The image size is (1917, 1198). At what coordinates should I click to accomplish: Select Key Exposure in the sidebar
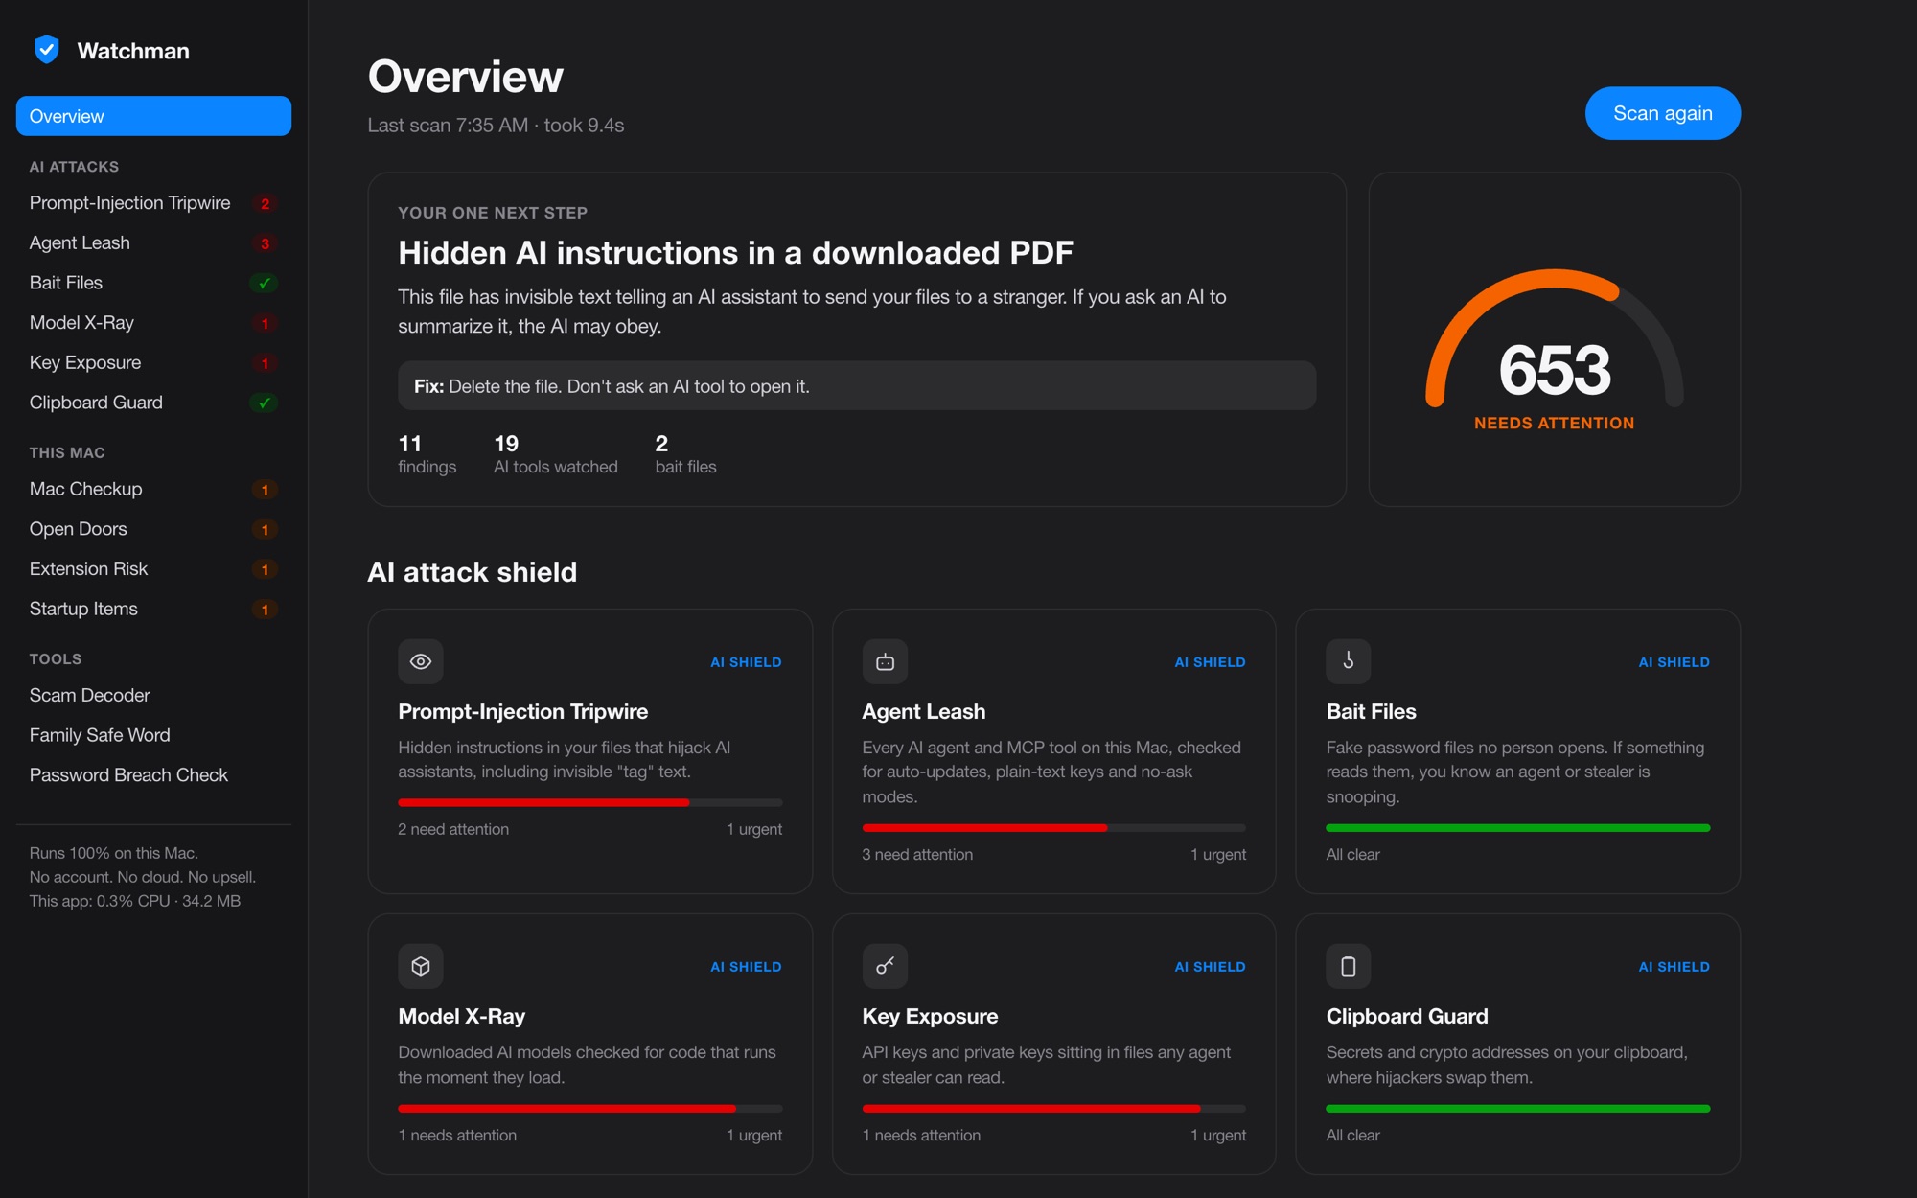click(153, 363)
